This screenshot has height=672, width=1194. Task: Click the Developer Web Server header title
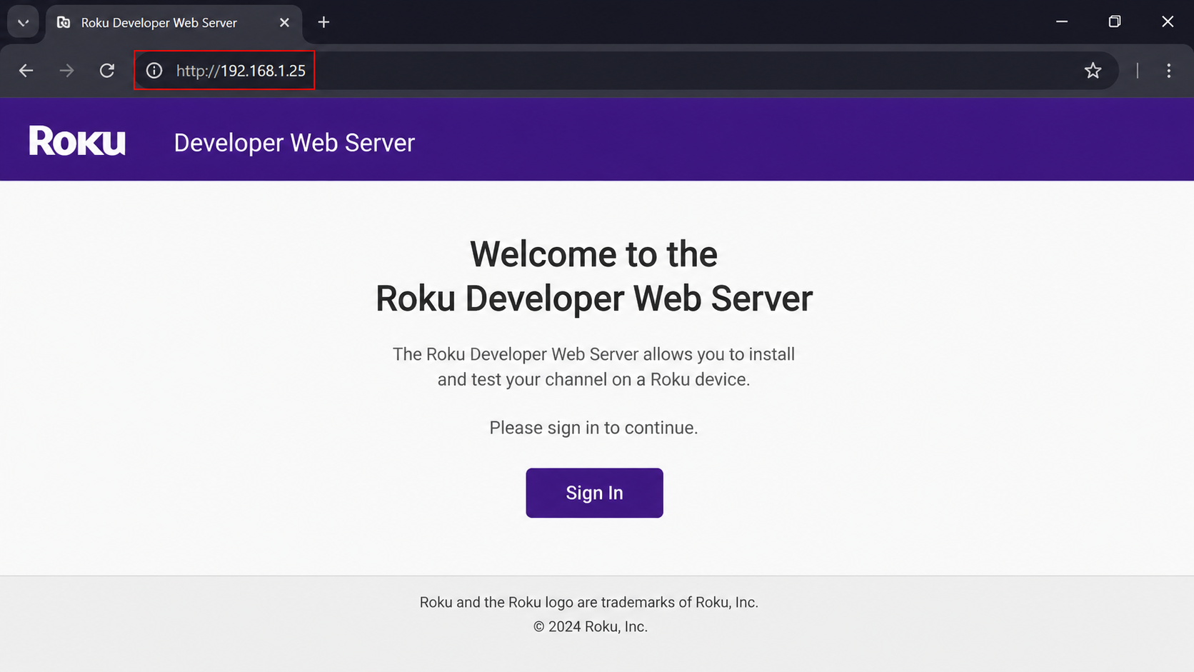pos(294,143)
